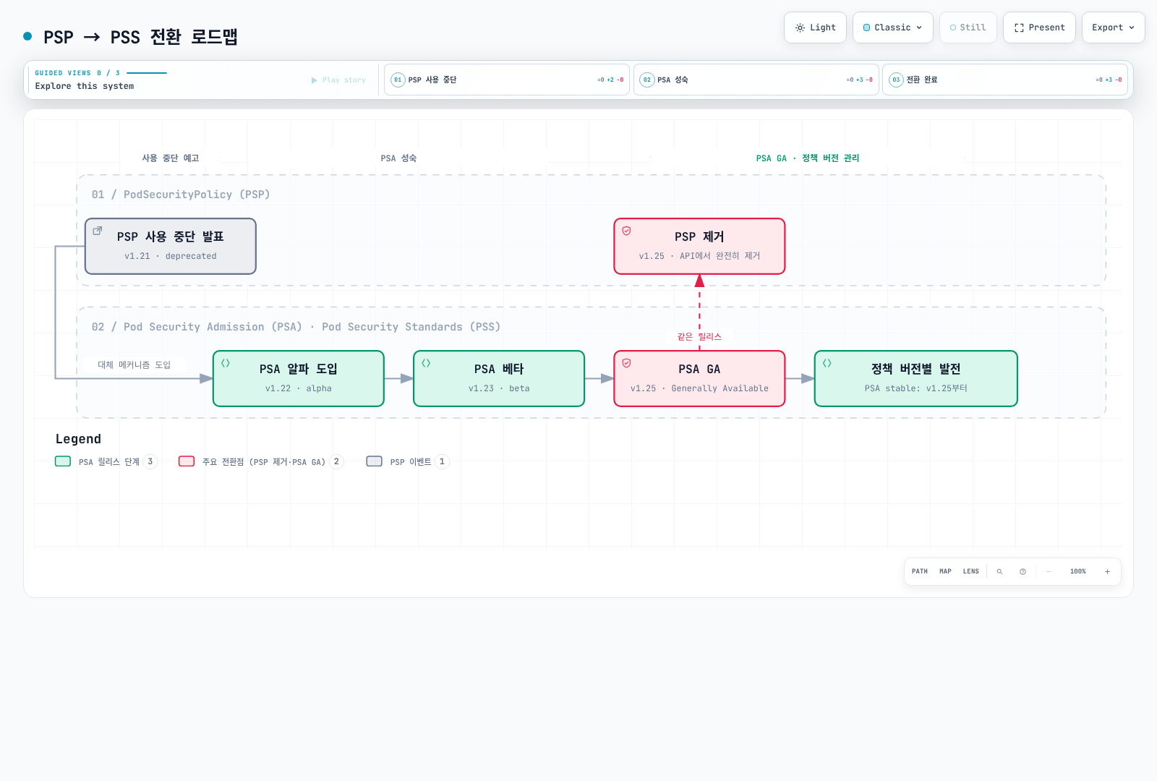Zoom in with the plus icon

pyautogui.click(x=1107, y=571)
